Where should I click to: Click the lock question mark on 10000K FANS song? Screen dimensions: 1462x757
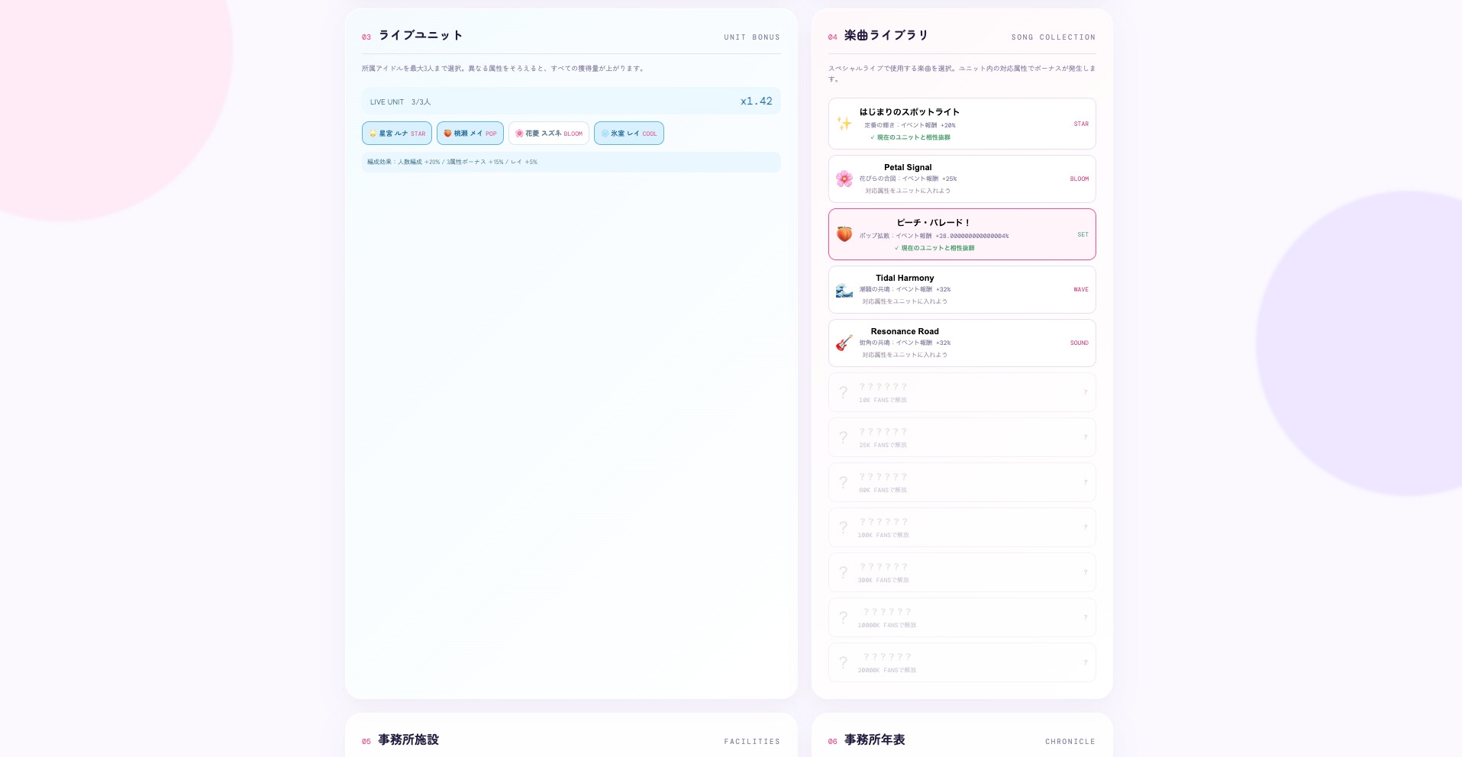[x=843, y=617]
